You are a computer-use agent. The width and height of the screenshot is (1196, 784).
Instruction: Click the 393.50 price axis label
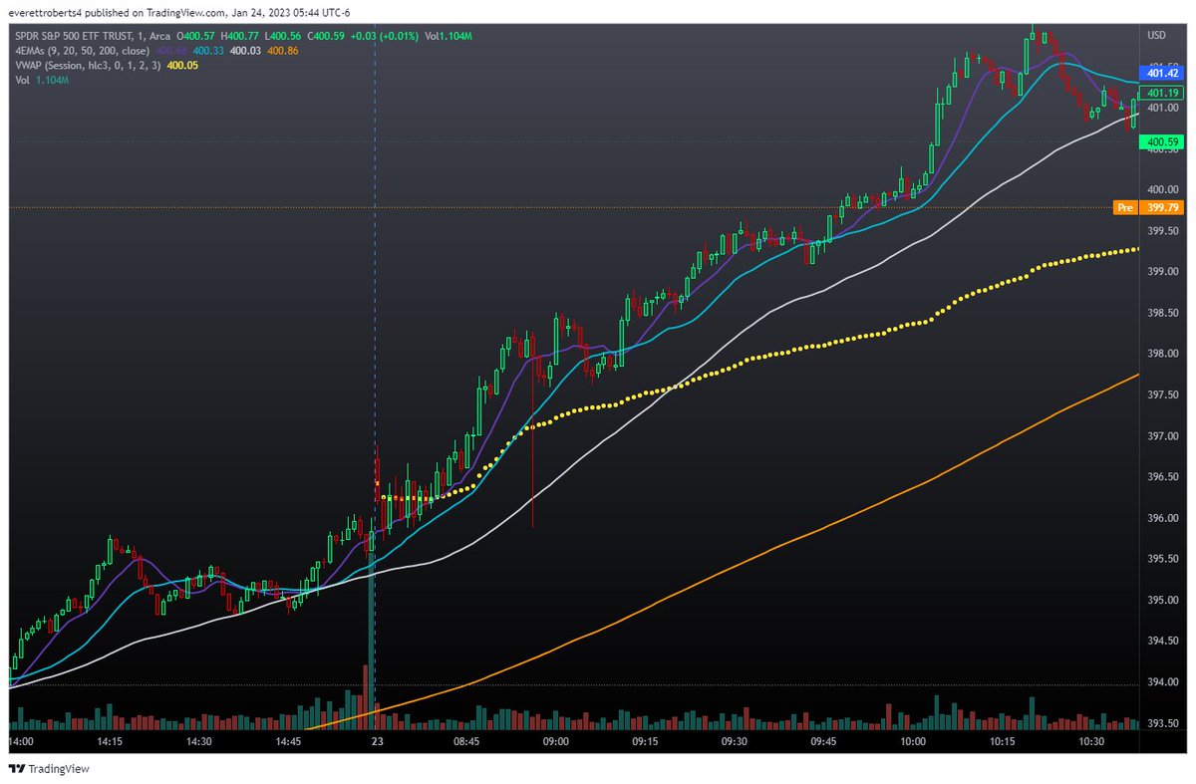pyautogui.click(x=1163, y=724)
